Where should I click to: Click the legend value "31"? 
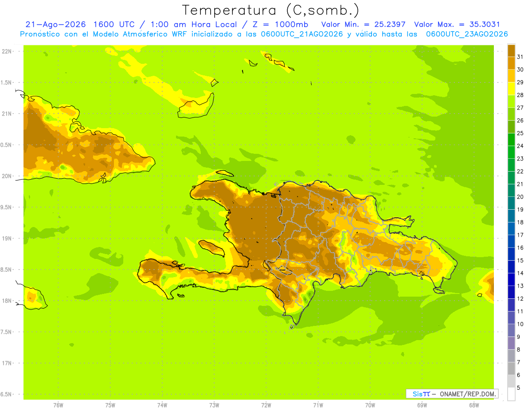tap(520, 57)
